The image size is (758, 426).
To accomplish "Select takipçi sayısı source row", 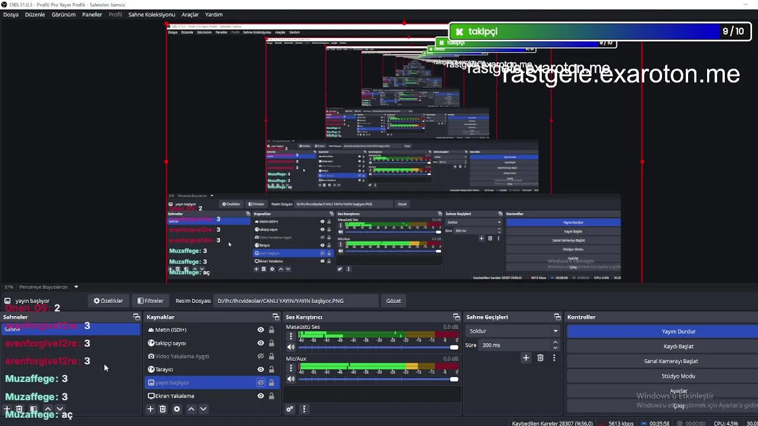I will [213, 343].
